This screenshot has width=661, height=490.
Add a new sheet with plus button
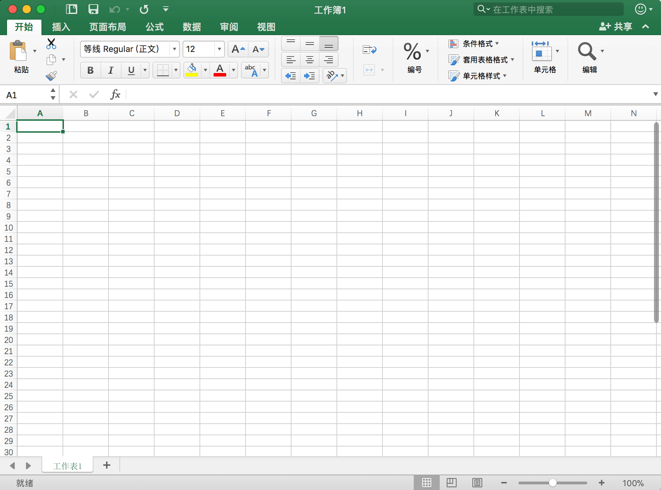point(107,465)
